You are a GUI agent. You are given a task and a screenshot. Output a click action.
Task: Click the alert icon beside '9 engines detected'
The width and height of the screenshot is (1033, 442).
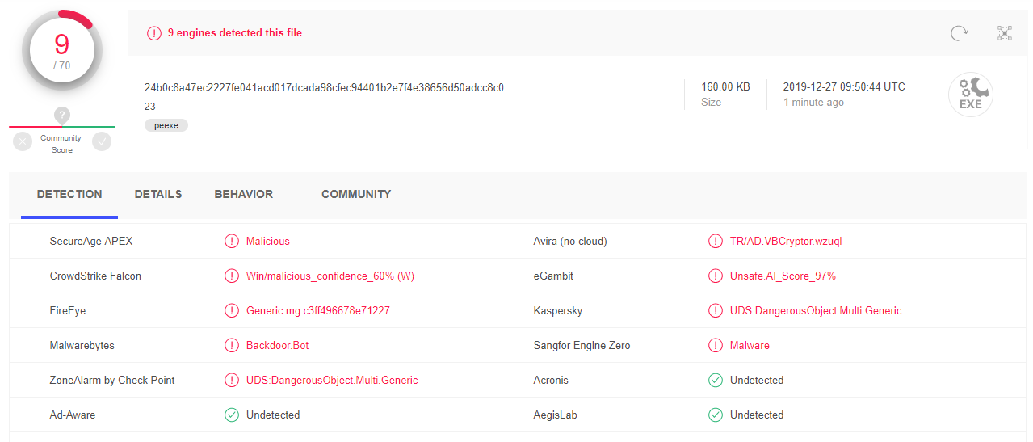(x=153, y=33)
